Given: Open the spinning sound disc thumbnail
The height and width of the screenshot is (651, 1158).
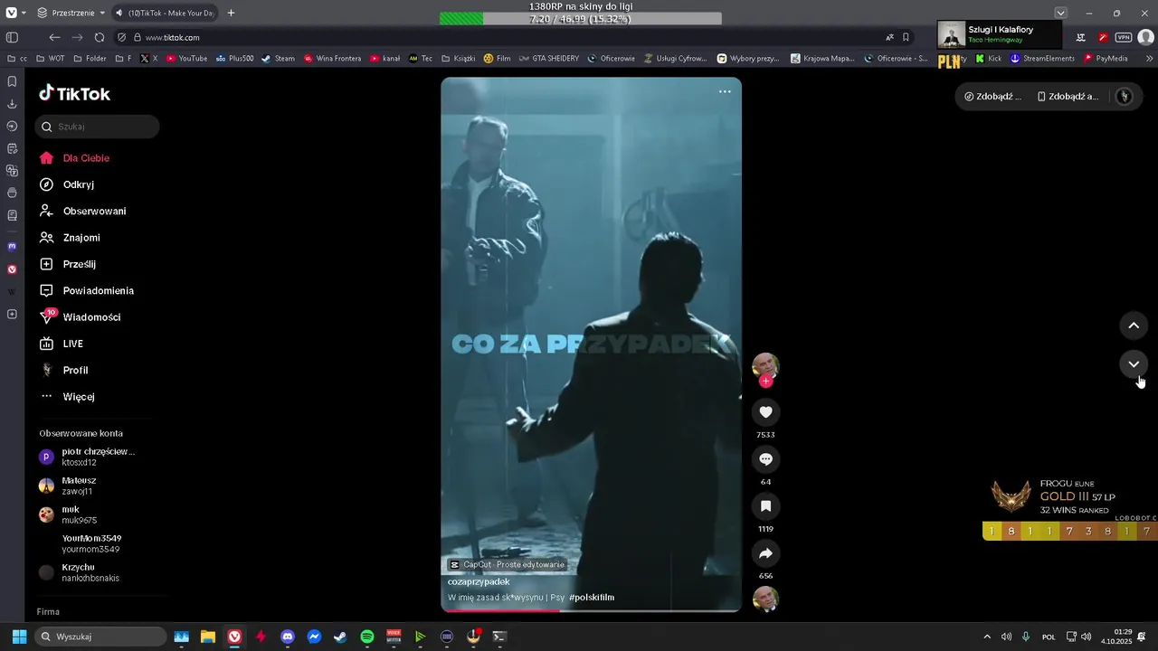Looking at the screenshot, I should click(x=765, y=599).
